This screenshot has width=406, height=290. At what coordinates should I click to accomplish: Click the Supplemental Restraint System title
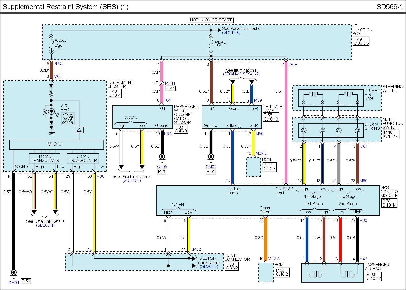click(x=65, y=7)
